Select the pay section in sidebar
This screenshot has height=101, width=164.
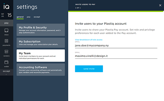(7, 23)
